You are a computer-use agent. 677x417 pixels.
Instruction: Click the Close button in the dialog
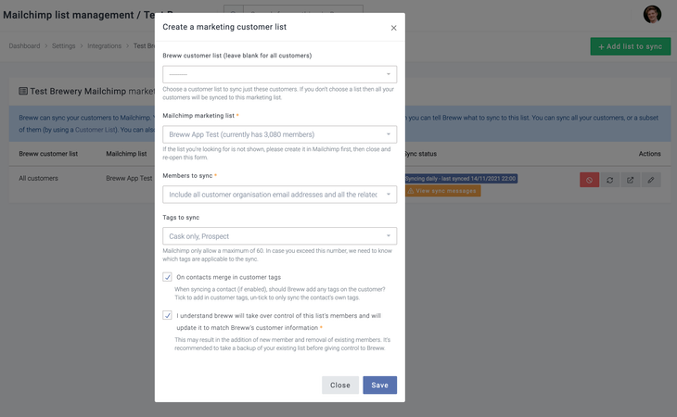pos(340,385)
